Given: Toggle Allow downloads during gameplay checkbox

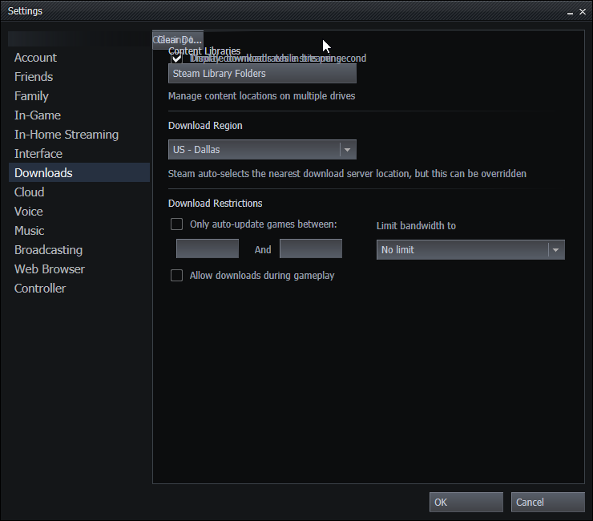Looking at the screenshot, I should coord(176,276).
